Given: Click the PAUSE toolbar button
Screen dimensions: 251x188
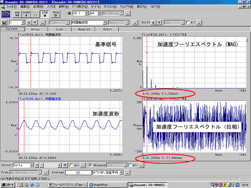Looking at the screenshot, I should [35, 14].
